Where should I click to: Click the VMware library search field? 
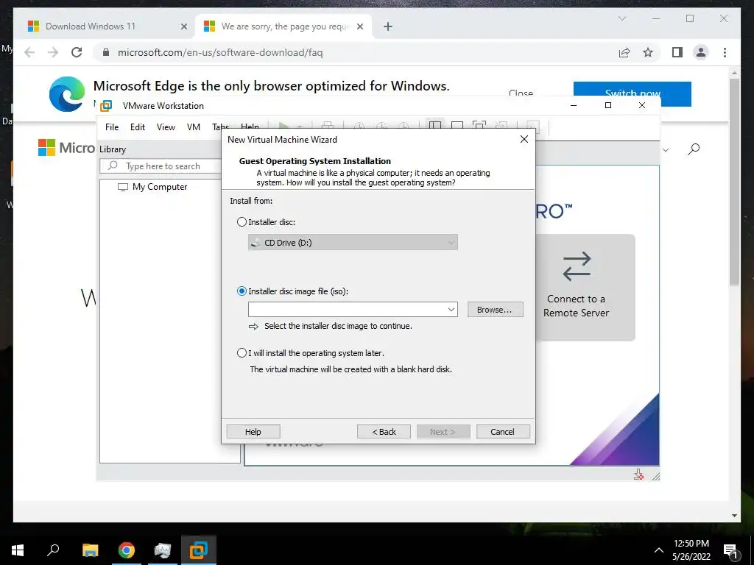tap(161, 166)
